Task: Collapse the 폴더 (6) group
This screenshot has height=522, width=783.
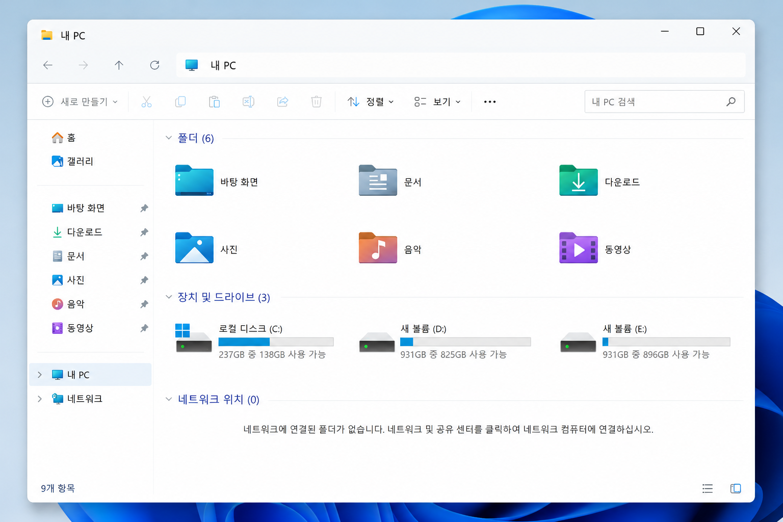Action: pyautogui.click(x=169, y=138)
